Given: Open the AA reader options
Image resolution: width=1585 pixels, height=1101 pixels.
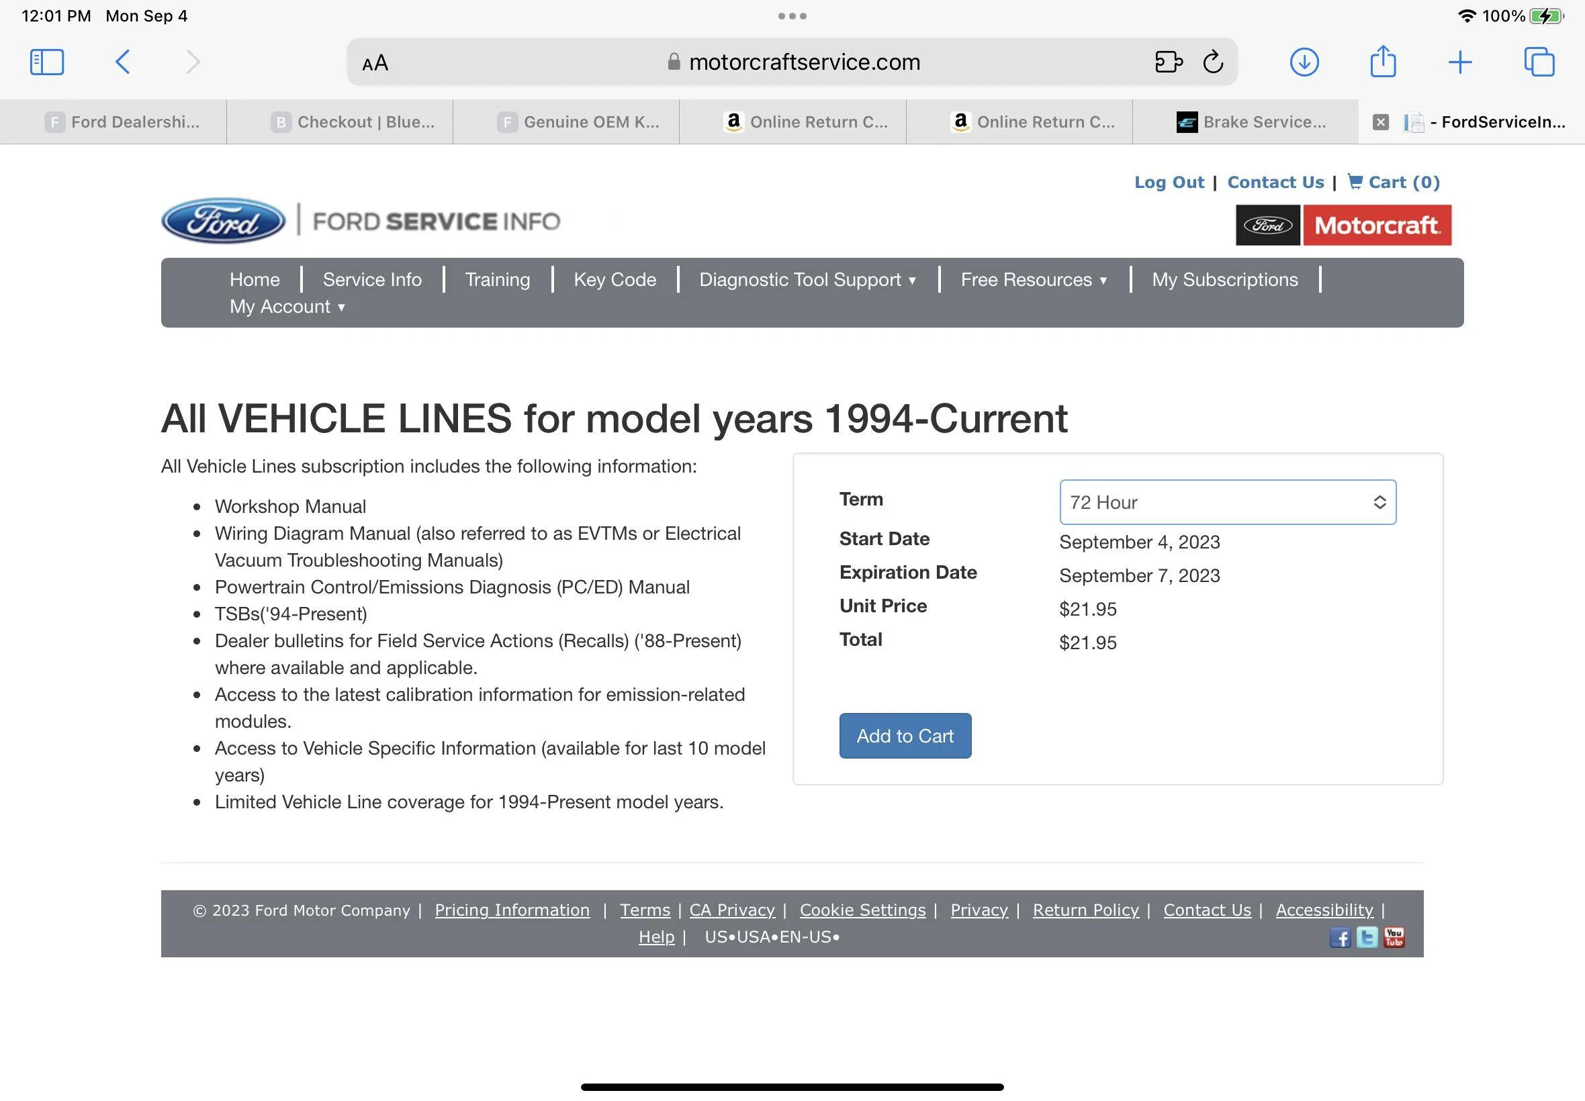Looking at the screenshot, I should click(x=375, y=63).
